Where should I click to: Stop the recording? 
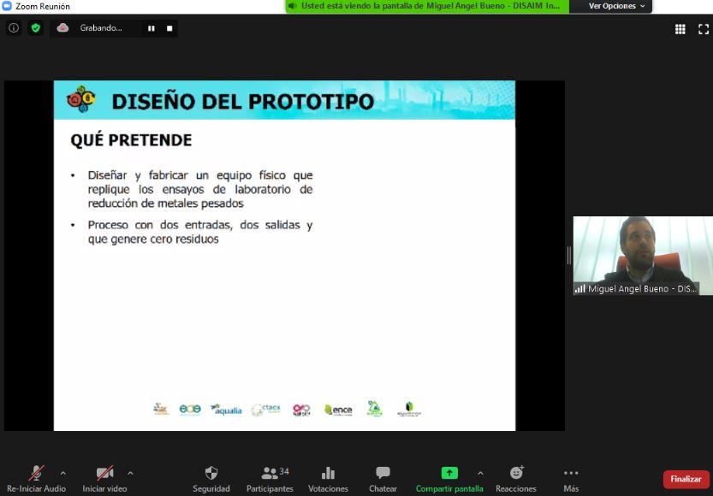pyautogui.click(x=169, y=28)
